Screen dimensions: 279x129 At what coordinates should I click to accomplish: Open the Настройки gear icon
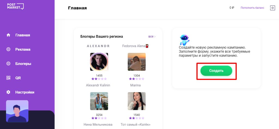point(8,92)
